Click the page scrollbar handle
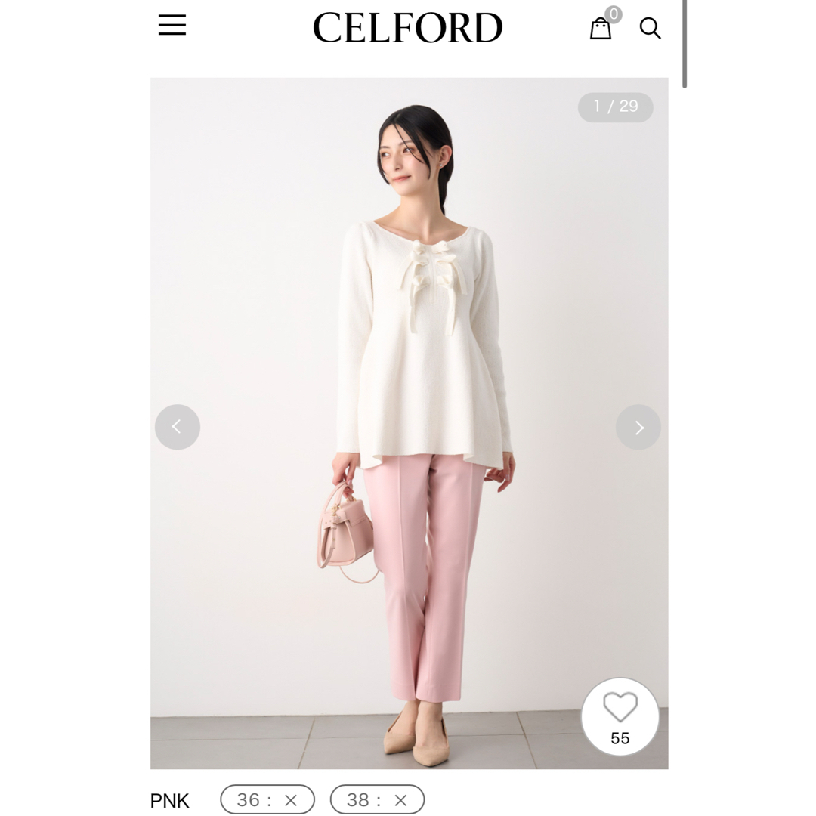 tap(685, 44)
